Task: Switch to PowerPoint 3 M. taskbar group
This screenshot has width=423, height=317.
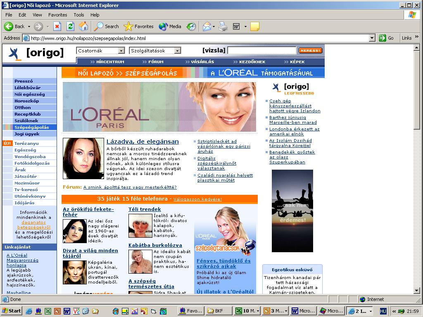Action: [x=276, y=311]
